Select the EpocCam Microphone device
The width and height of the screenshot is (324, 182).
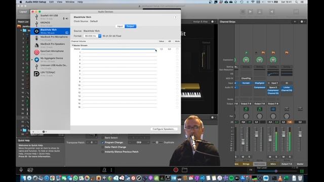[x=50, y=53]
